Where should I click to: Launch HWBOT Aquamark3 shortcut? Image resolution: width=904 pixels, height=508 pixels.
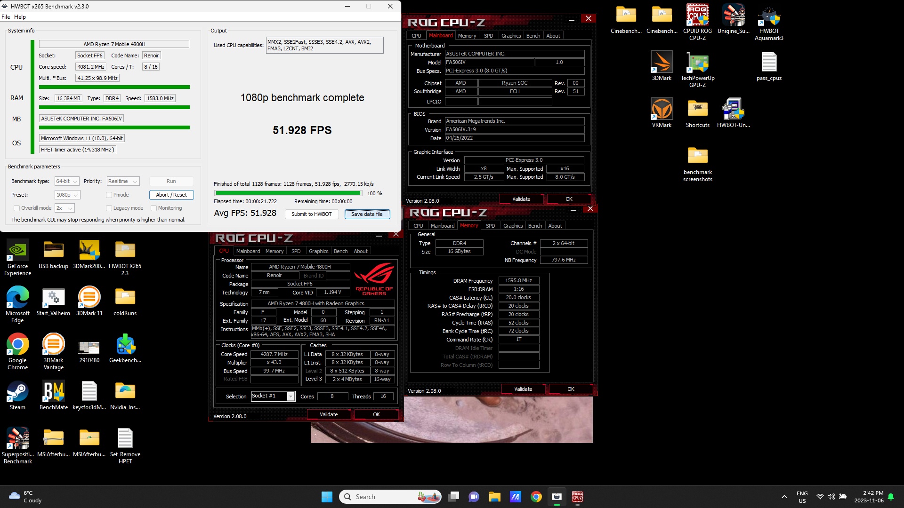(x=769, y=22)
